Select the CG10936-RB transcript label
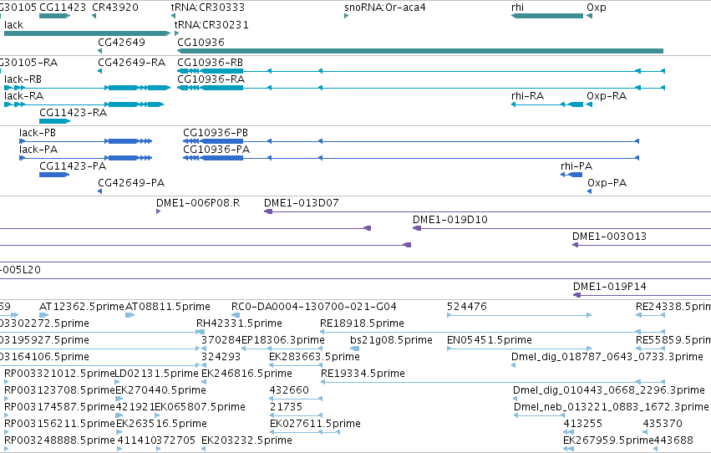The image size is (711, 453). (211, 62)
